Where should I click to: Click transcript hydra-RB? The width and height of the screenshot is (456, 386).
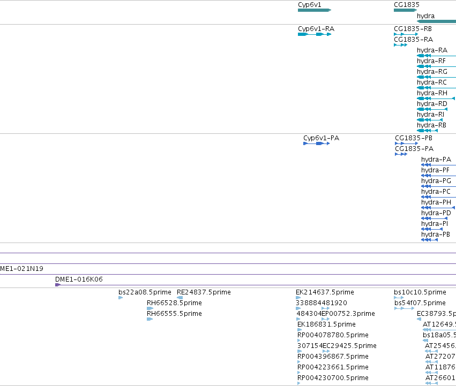[431, 125]
